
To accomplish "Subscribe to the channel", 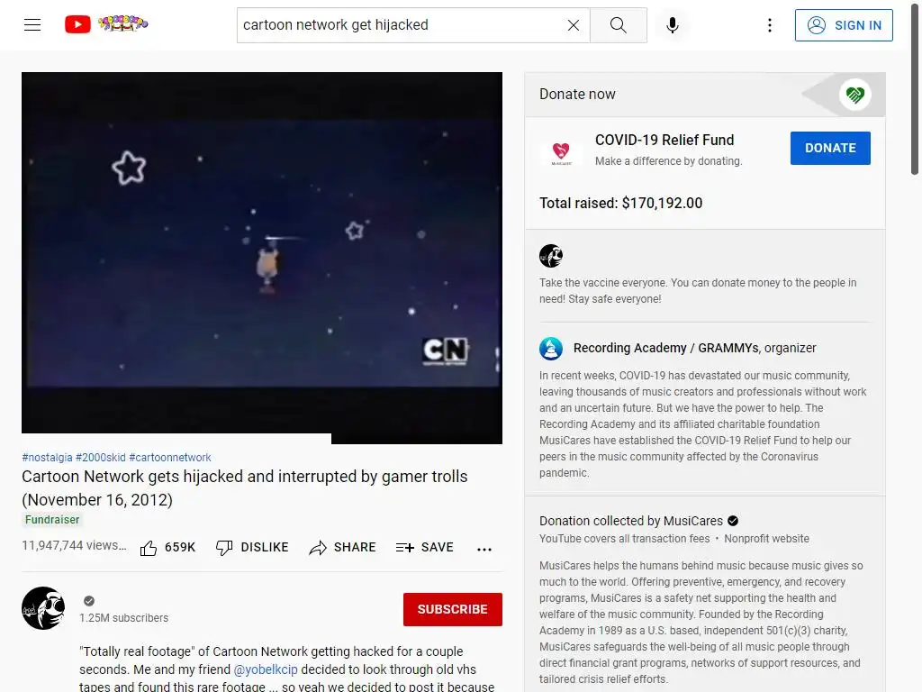I will tap(453, 610).
